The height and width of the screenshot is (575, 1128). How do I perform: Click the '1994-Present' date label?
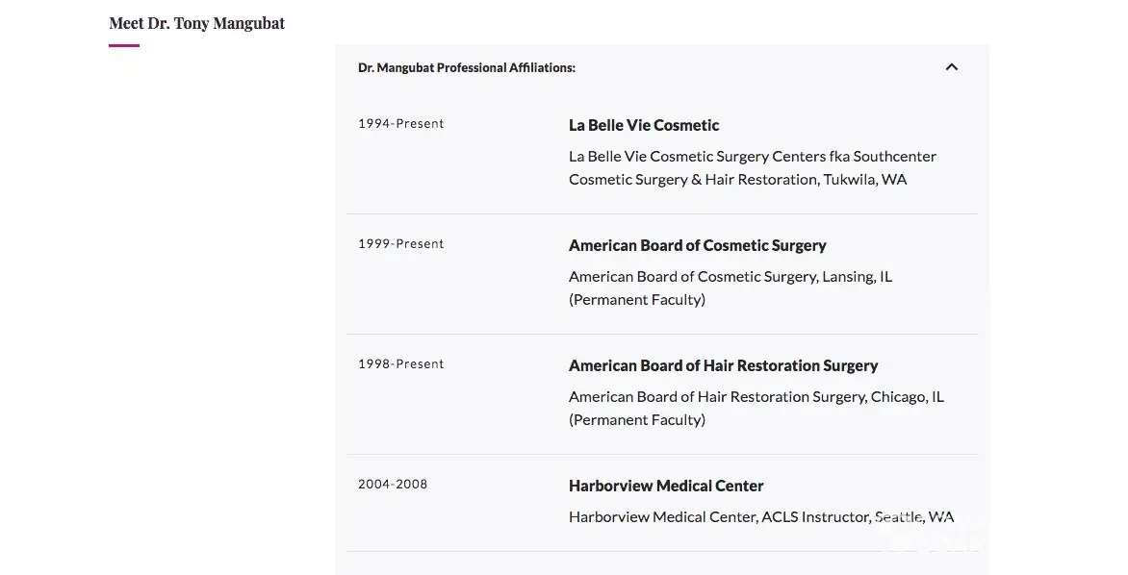click(x=401, y=124)
